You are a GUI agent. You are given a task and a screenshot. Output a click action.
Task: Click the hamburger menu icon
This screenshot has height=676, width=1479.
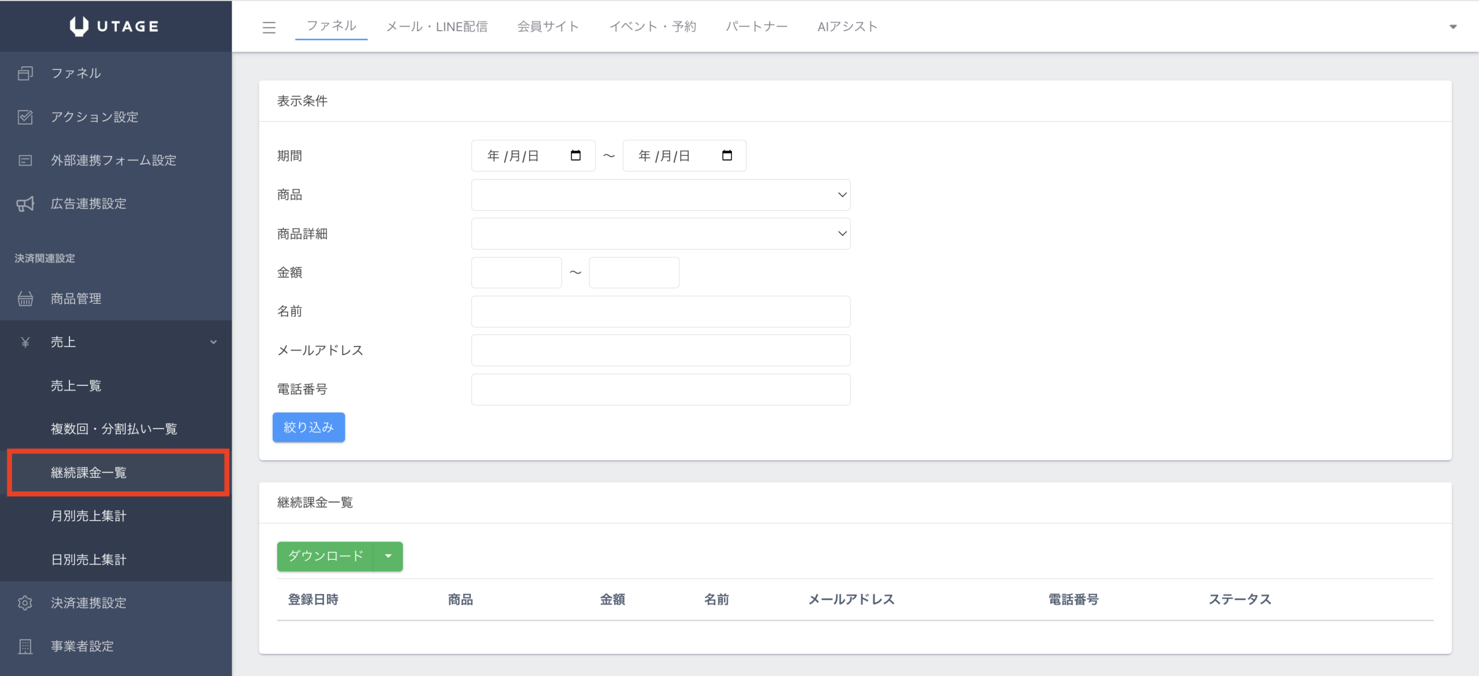point(269,27)
